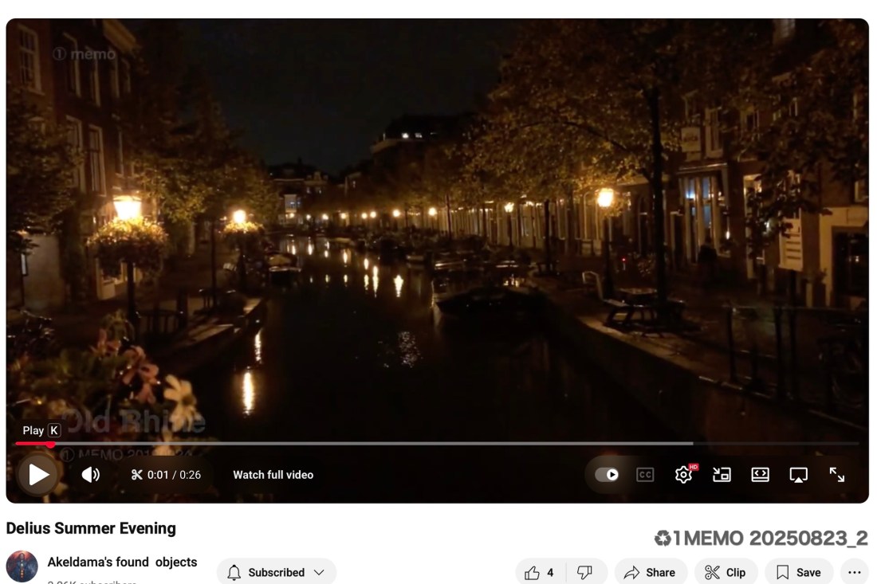
Task: Mute the video with the speaker icon
Action: click(x=91, y=475)
